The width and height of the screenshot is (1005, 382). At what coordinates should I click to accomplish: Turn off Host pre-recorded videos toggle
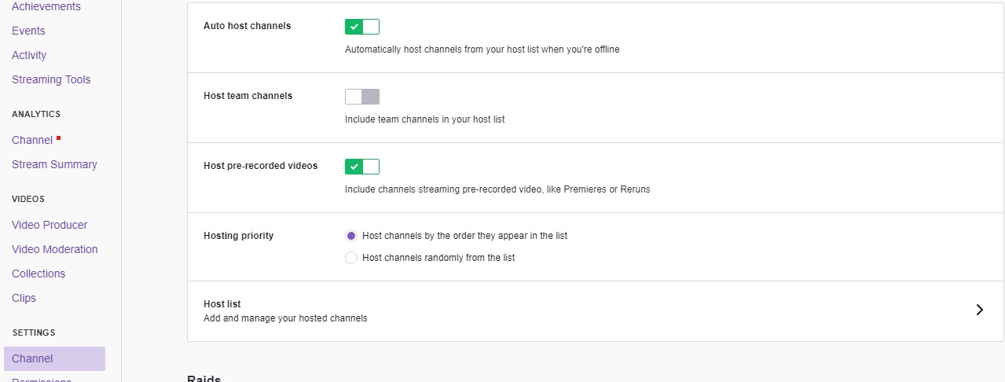(362, 167)
